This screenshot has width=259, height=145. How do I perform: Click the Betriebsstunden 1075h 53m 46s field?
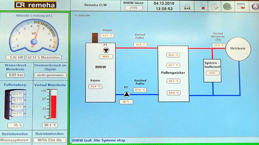click(x=50, y=140)
